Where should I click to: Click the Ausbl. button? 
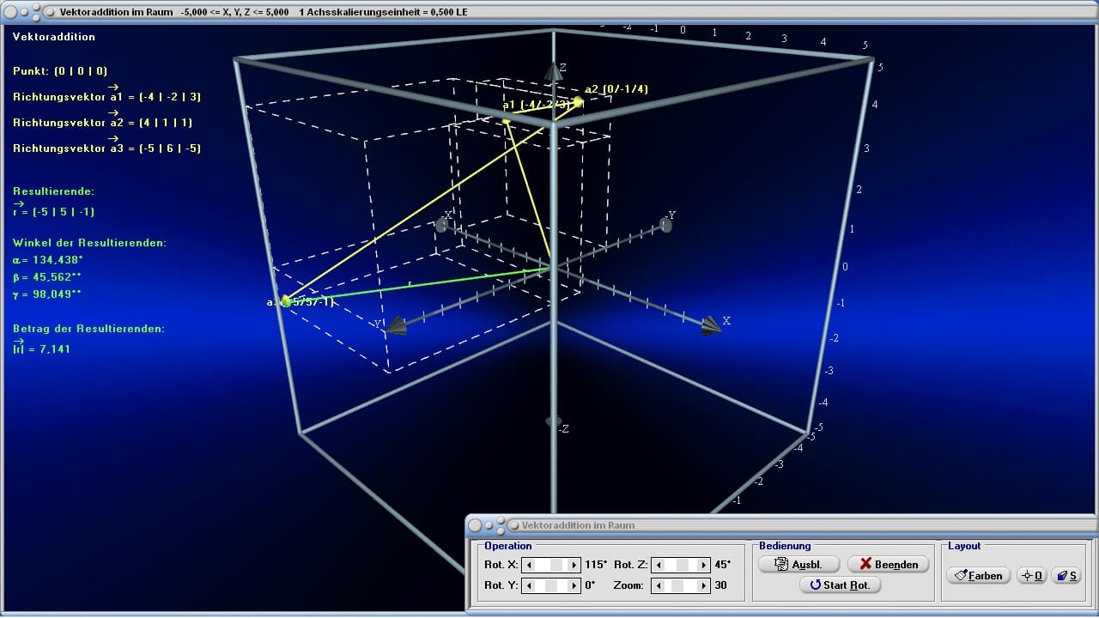point(798,564)
